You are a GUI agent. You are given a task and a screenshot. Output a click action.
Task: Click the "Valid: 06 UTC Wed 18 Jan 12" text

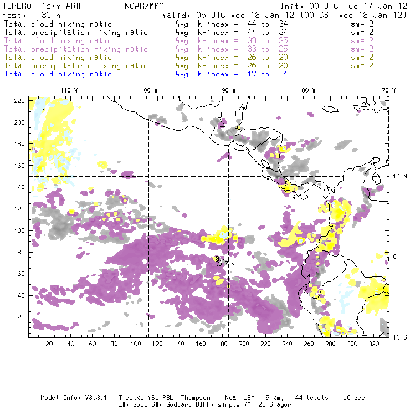[x=228, y=15]
